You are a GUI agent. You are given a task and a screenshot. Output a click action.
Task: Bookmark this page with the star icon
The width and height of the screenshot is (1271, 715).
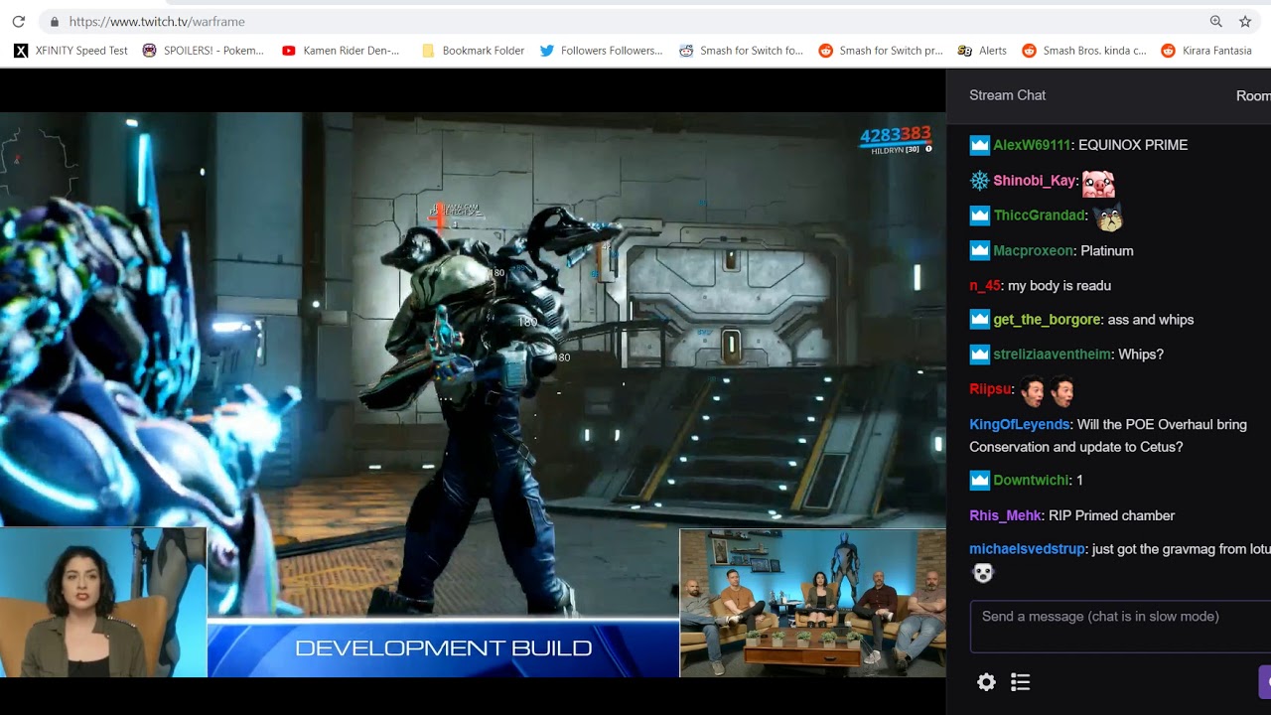(x=1245, y=21)
